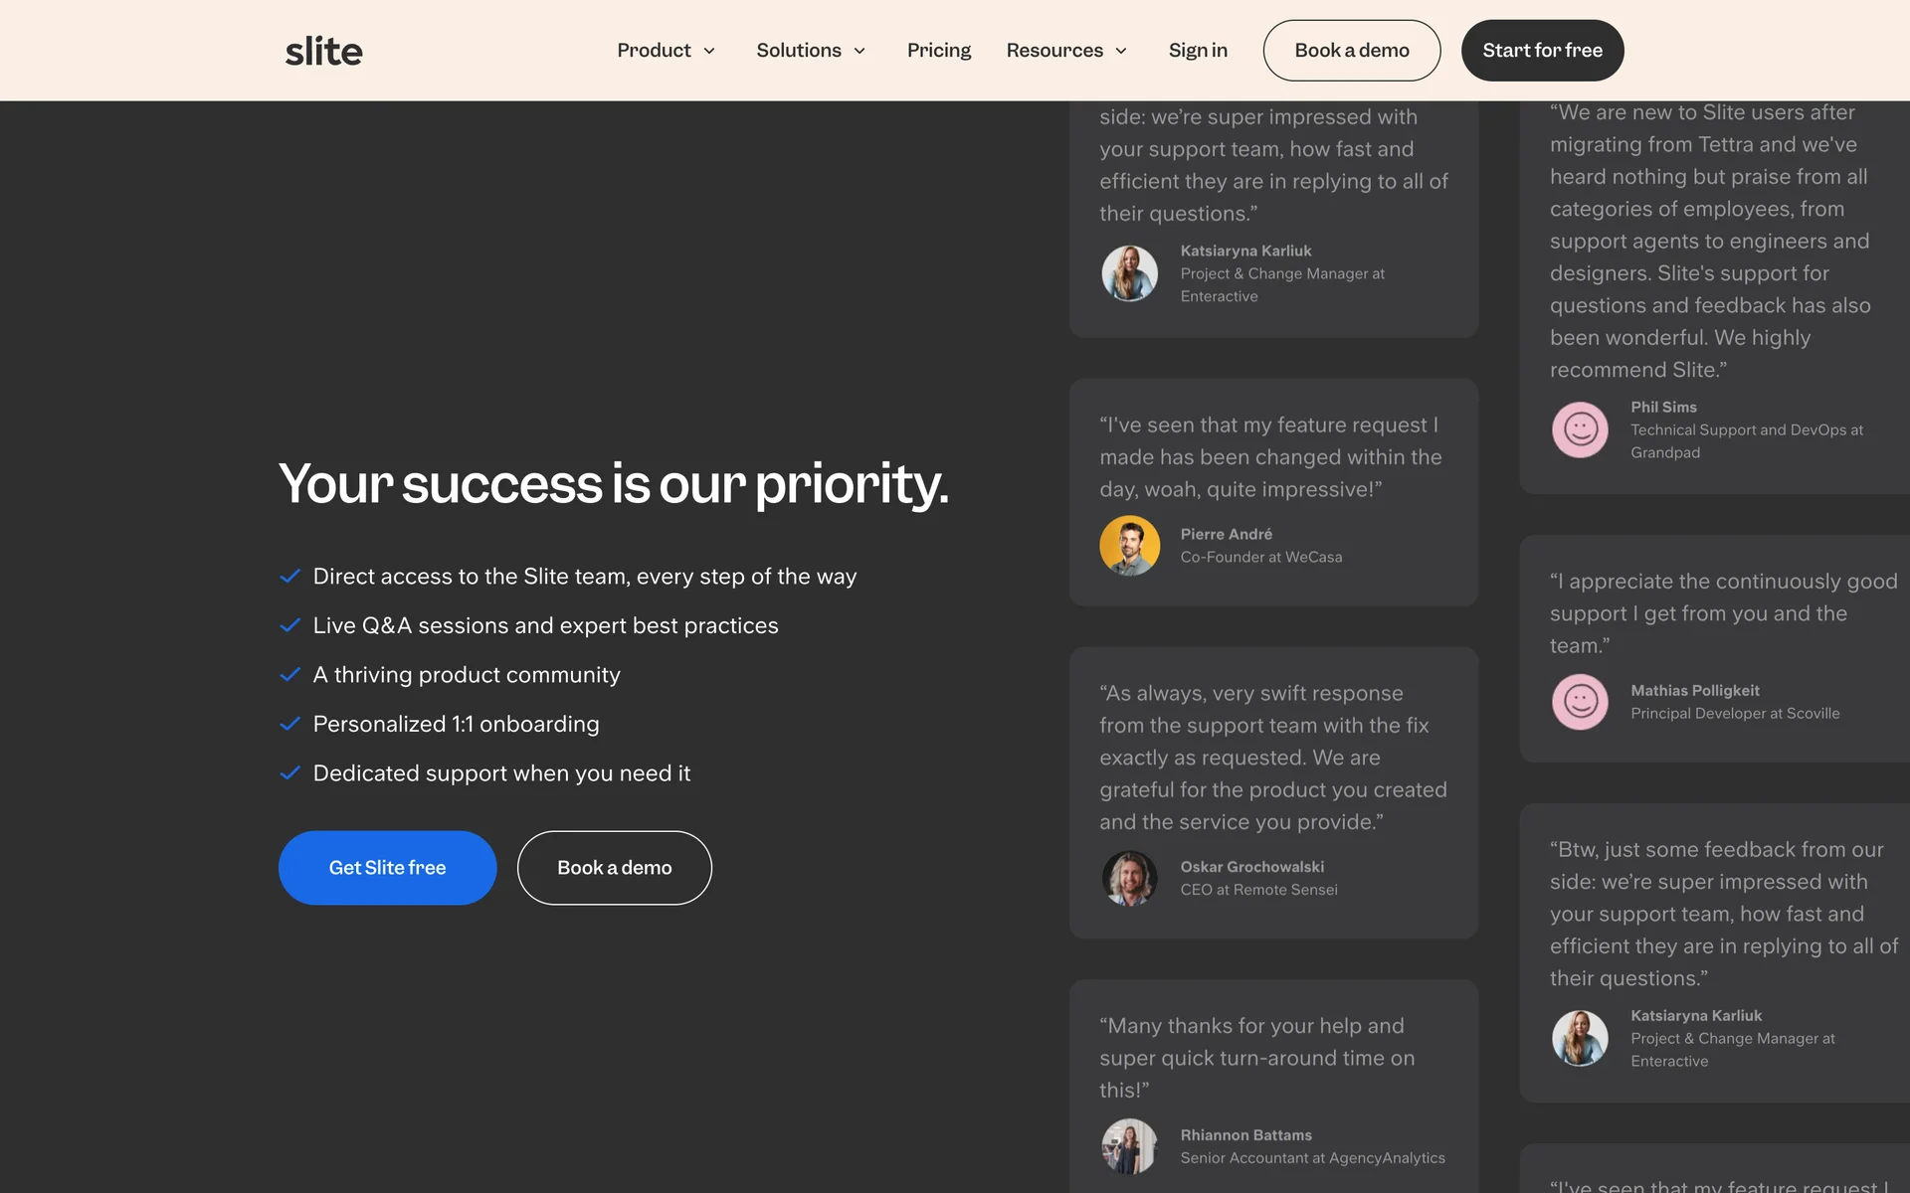Click checkmark beside Personalized 1:1 onboarding
The width and height of the screenshot is (1910, 1193).
[290, 724]
